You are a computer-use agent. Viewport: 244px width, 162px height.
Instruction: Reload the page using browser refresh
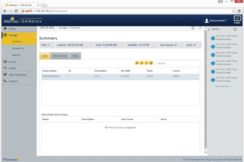pyautogui.click(x=16, y=11)
